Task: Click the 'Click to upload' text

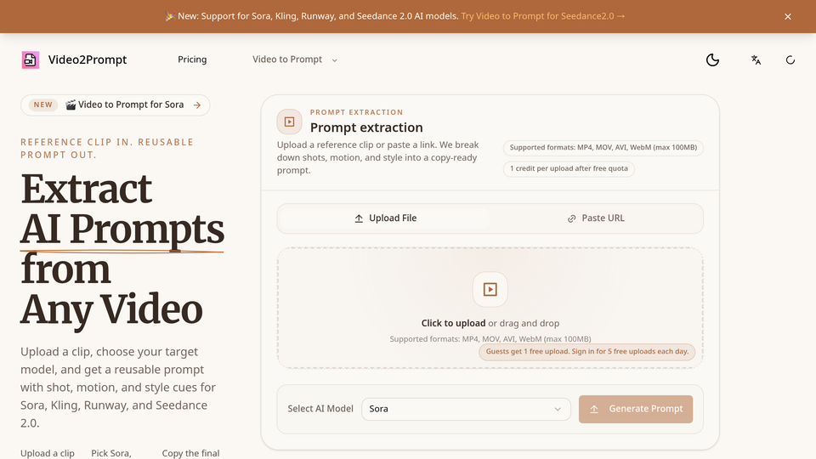Action: click(453, 323)
